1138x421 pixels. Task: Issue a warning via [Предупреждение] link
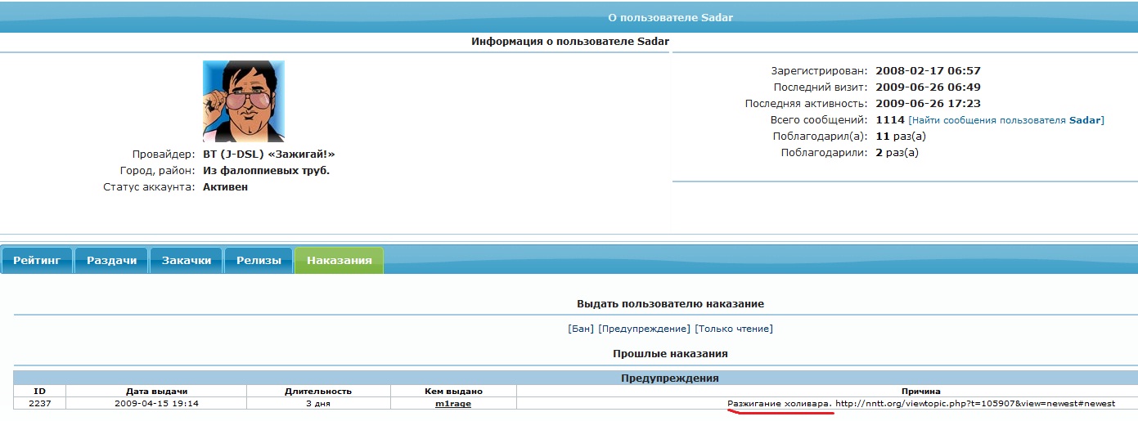click(644, 329)
